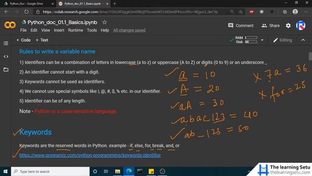Click text 'An identifier cannot start with a digit.'
Image resolution: width=312 pixels, height=176 pixels.
pyautogui.click(x=62, y=72)
